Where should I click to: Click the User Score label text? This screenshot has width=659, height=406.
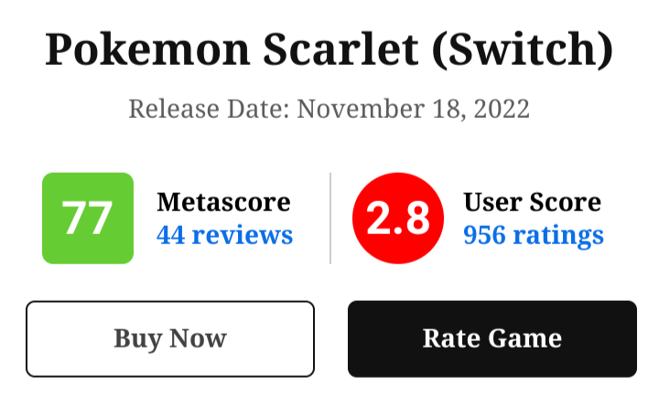[x=533, y=202]
